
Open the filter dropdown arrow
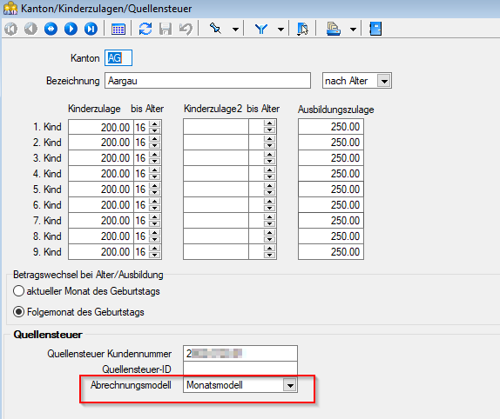pos(280,30)
